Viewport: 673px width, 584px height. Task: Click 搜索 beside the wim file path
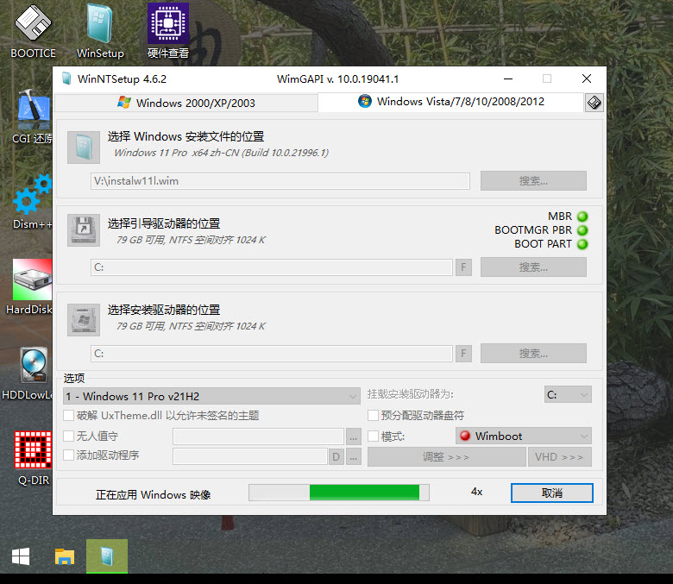point(533,180)
